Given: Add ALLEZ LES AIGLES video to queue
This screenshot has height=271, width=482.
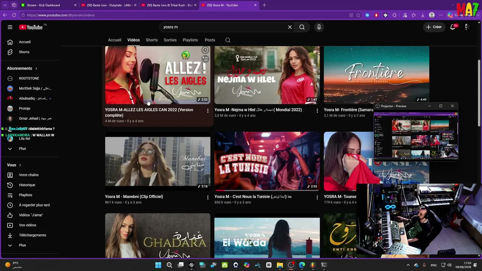Looking at the screenshot, I should coord(205,59).
